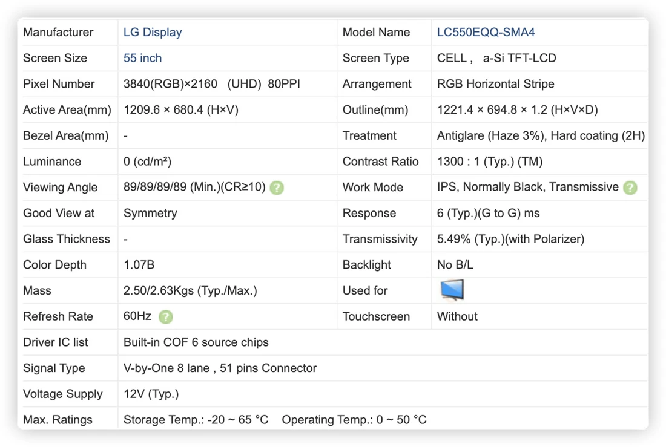The height and width of the screenshot is (447, 666).
Task: Open the LC550EQQ-SMA4 model link
Action: [x=486, y=32]
